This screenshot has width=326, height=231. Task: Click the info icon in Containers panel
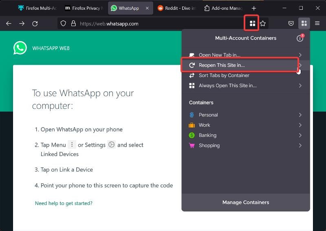(x=300, y=38)
